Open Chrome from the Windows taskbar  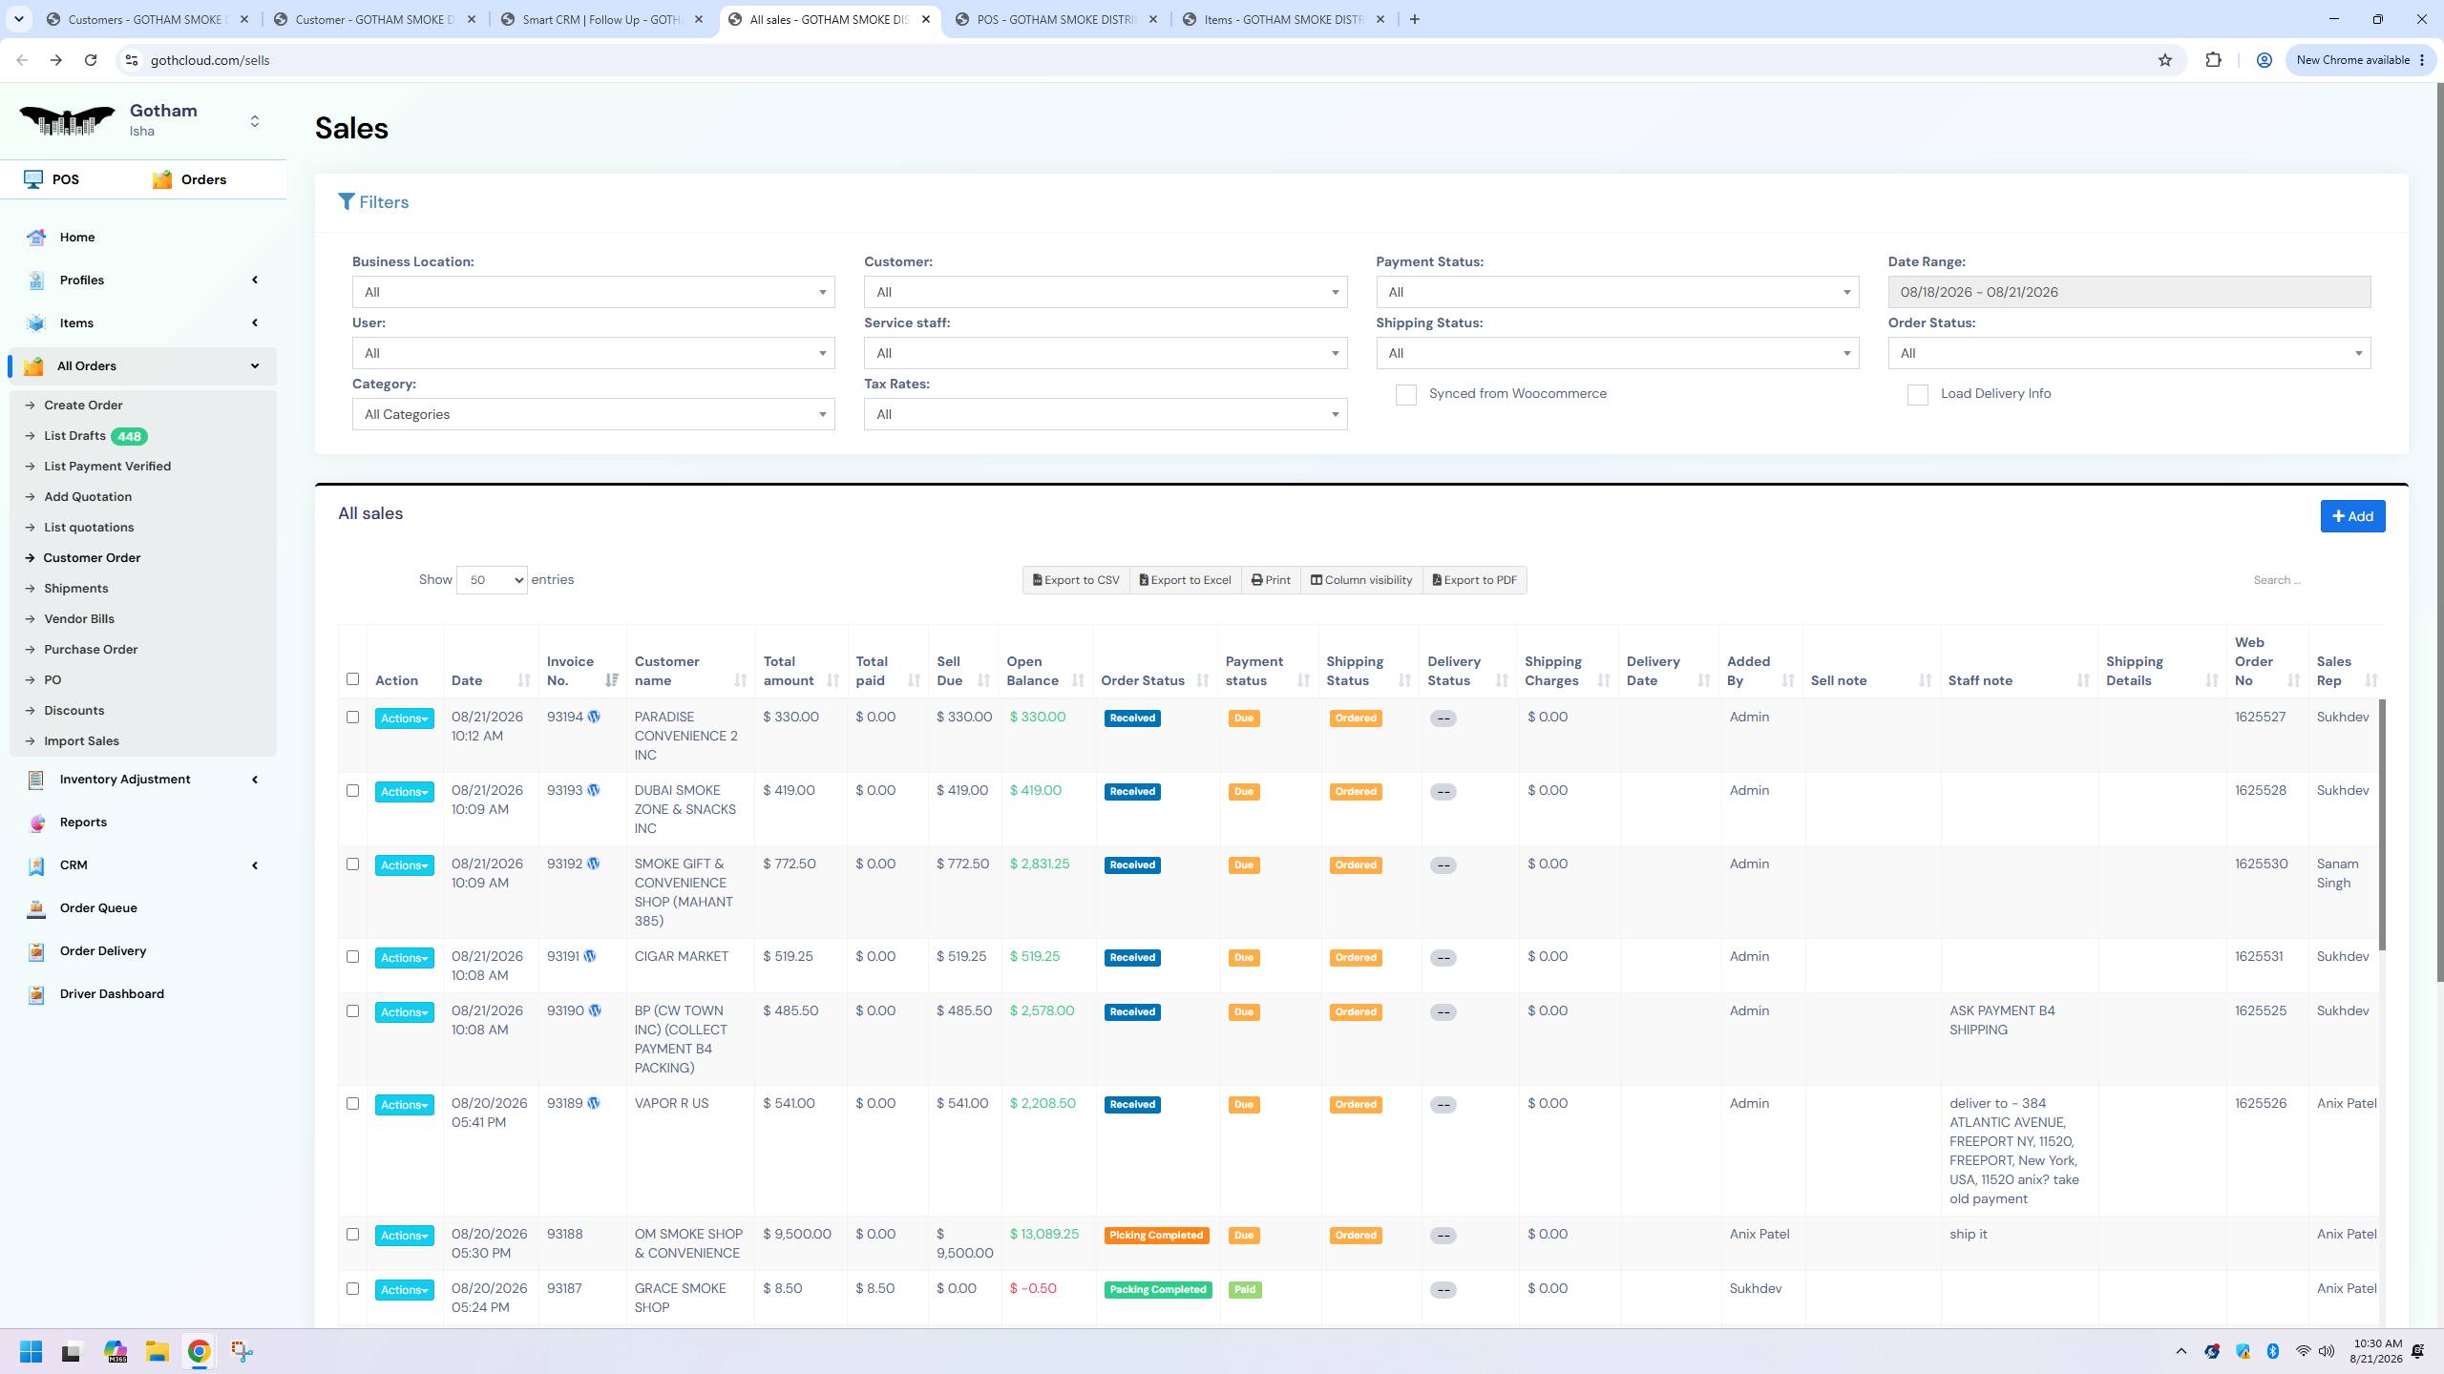199,1351
